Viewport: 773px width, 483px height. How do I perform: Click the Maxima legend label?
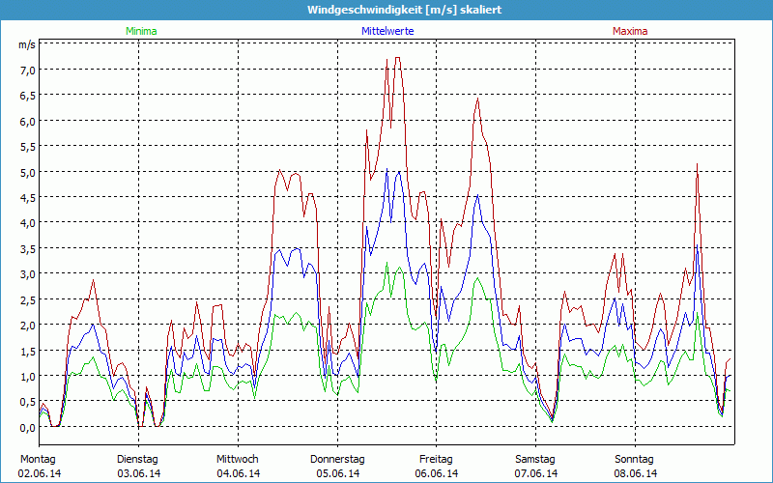pos(630,31)
